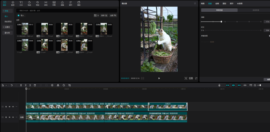Lock the bottom track
The height and width of the screenshot is (132, 270).
(6, 117)
